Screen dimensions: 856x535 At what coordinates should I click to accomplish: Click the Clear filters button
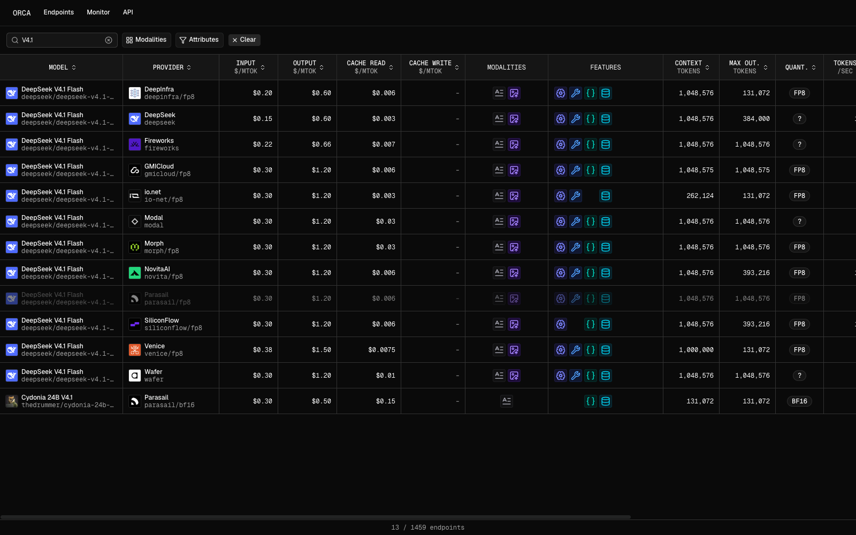coord(244,40)
